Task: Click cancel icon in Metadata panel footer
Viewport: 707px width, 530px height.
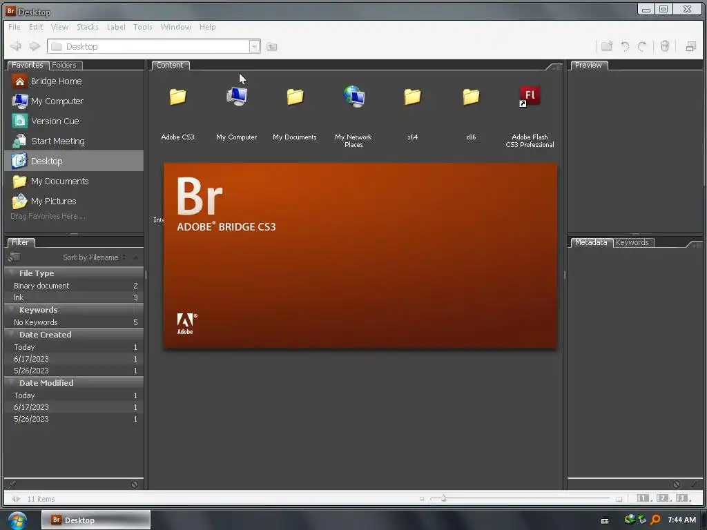Action: pyautogui.click(x=677, y=484)
